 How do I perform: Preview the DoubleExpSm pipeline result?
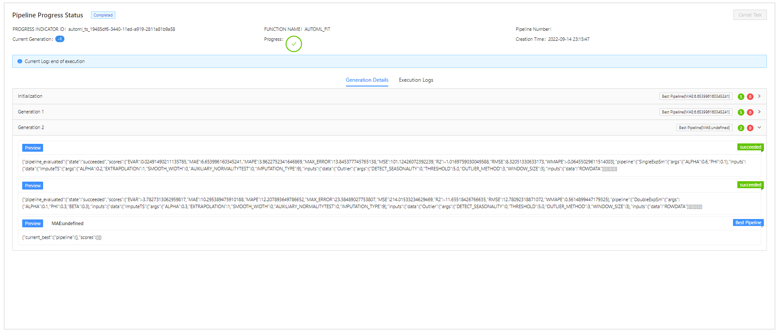33,186
